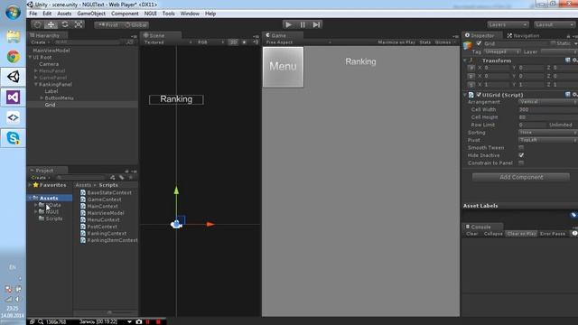Open the Tag dropdown showing Untagged
The height and width of the screenshot is (325, 578).
pos(502,52)
